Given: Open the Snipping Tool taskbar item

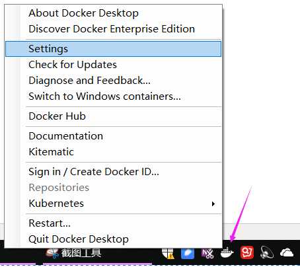Looking at the screenshot, I should pos(73,253).
